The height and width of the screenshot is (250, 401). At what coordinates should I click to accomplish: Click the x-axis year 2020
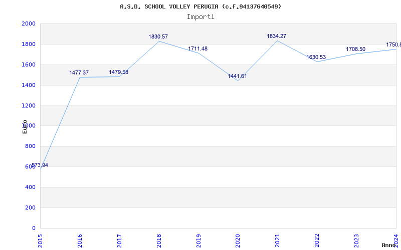pyautogui.click(x=238, y=240)
